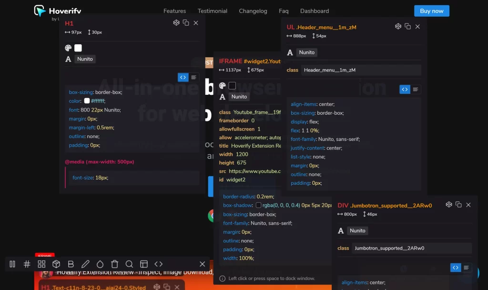Click the font 'A' icon in IFRAME panel

(222, 97)
